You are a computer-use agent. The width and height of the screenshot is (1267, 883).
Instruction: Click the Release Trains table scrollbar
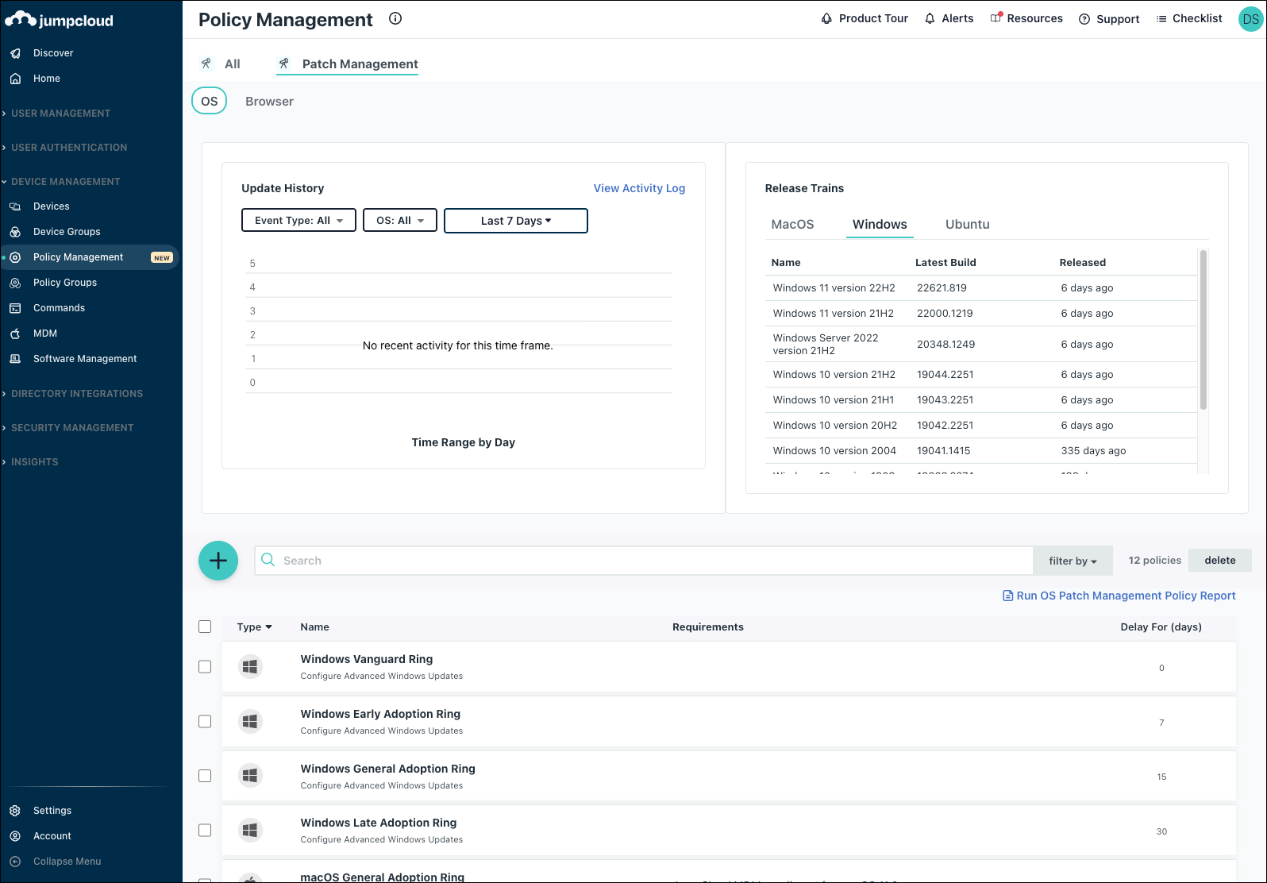[1203, 330]
